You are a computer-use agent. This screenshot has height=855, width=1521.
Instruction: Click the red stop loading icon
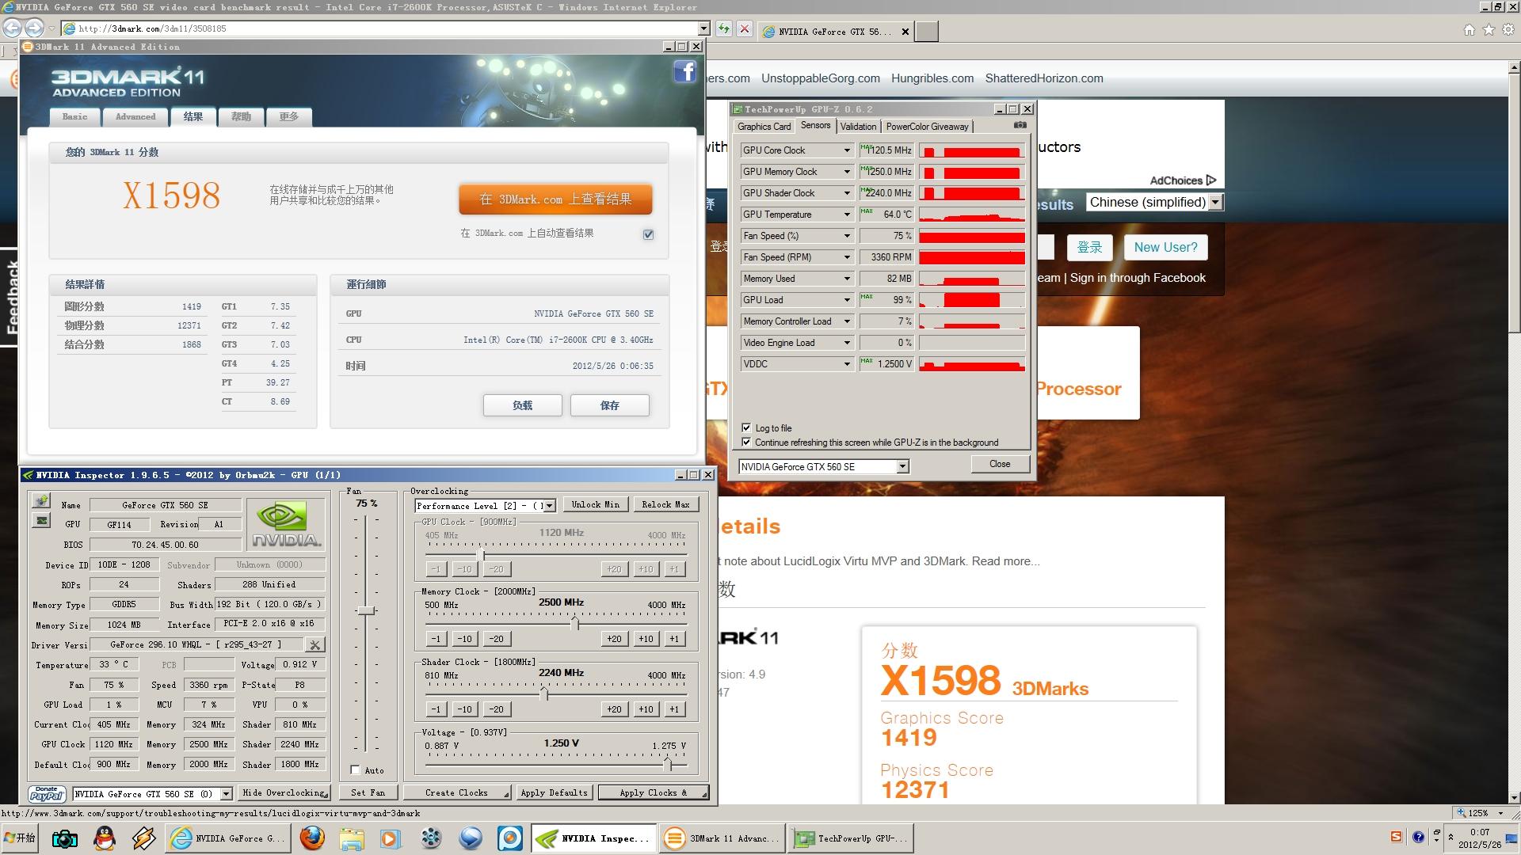tap(744, 29)
